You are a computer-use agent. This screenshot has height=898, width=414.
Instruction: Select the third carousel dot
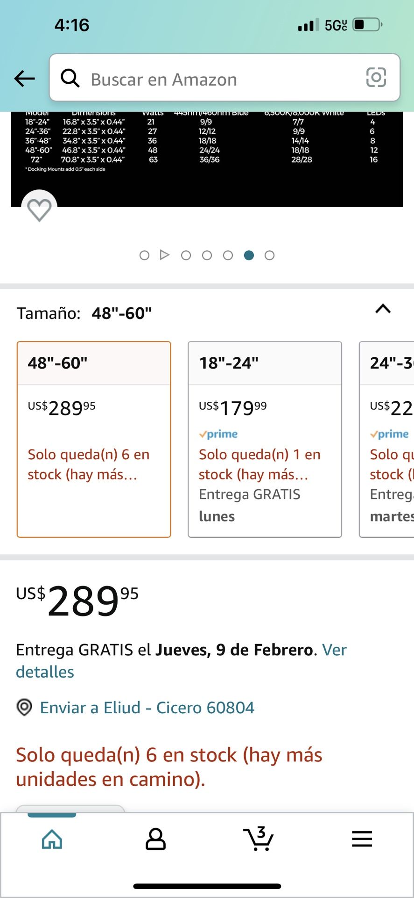(x=186, y=255)
